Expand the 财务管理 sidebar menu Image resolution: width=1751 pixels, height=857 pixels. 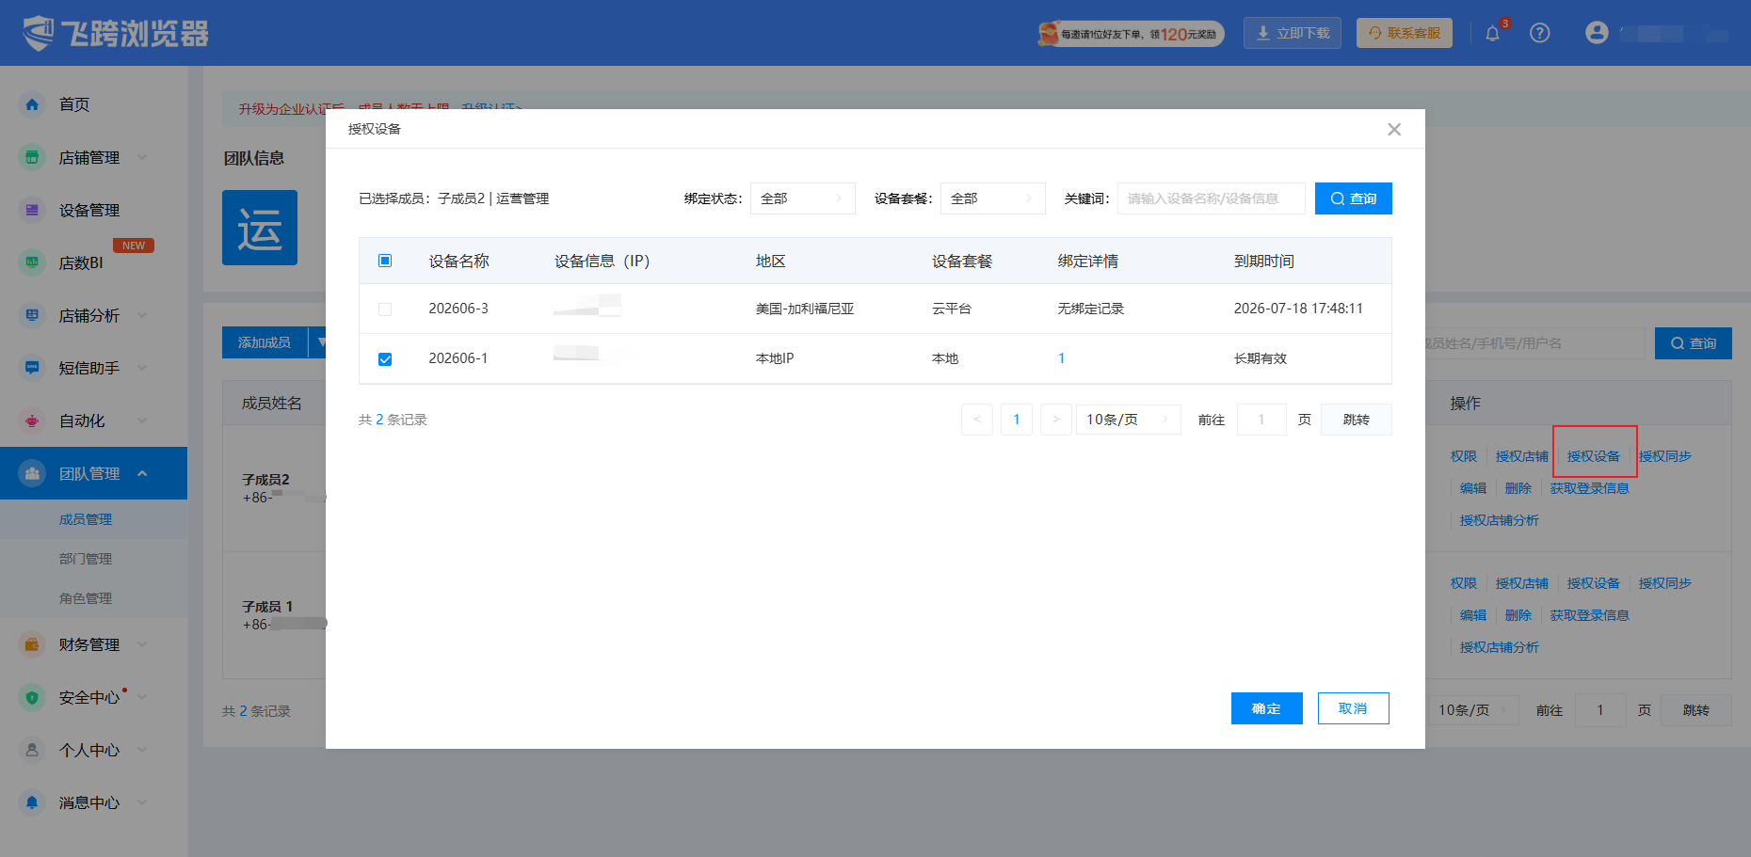pyautogui.click(x=142, y=644)
